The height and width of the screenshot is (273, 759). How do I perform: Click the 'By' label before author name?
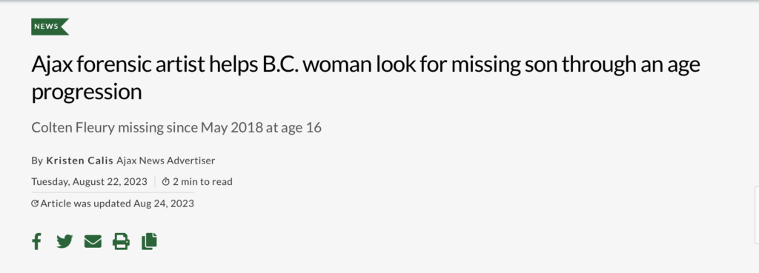point(37,161)
